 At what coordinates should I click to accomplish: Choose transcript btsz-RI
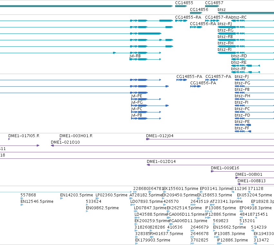pyautogui.click(x=224, y=50)
